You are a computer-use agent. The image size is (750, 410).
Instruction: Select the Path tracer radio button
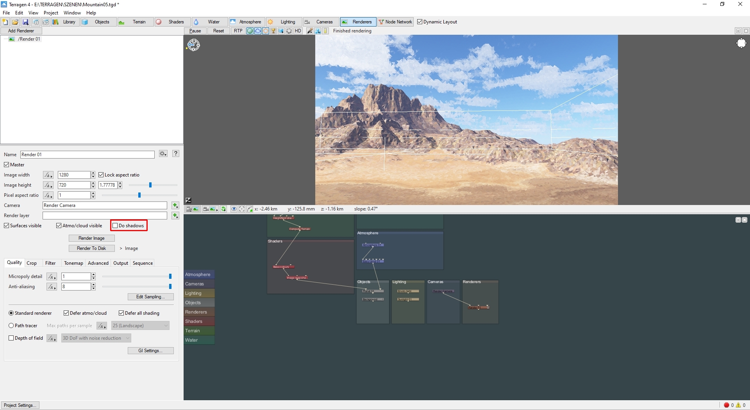11,326
